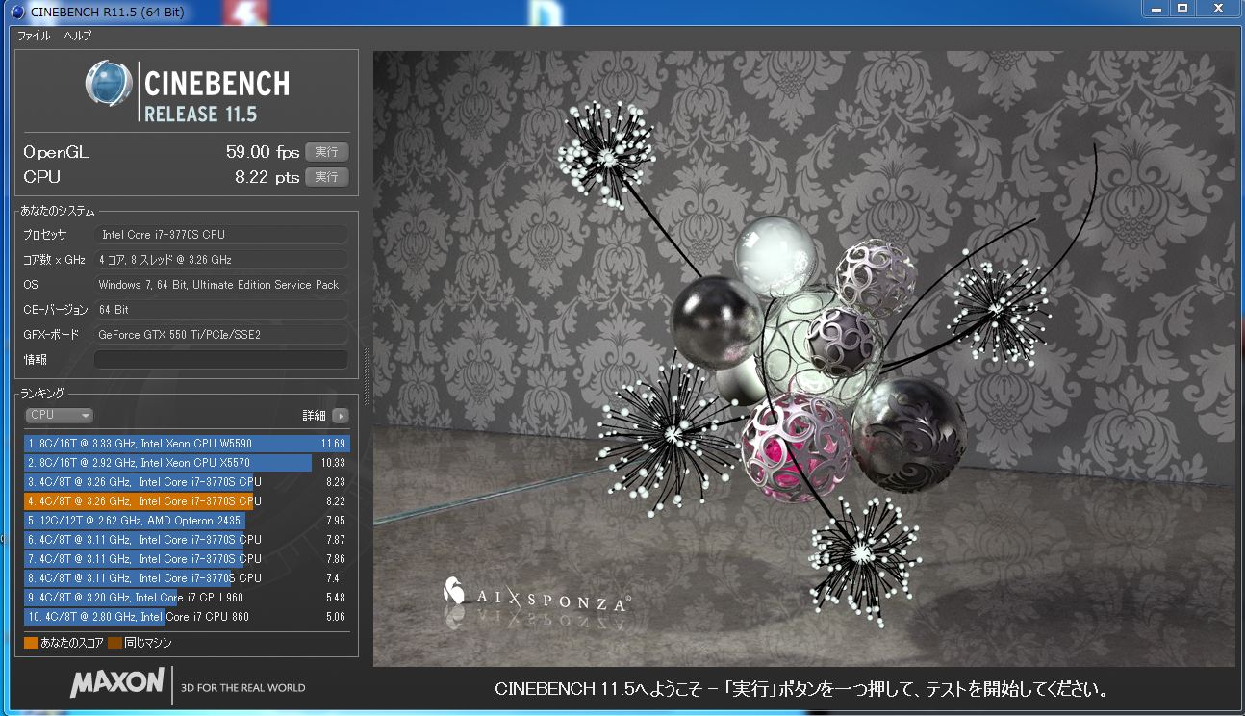Select ranking row 1 Xeon W5590
Screen dimensions: 1245x716
point(187,444)
